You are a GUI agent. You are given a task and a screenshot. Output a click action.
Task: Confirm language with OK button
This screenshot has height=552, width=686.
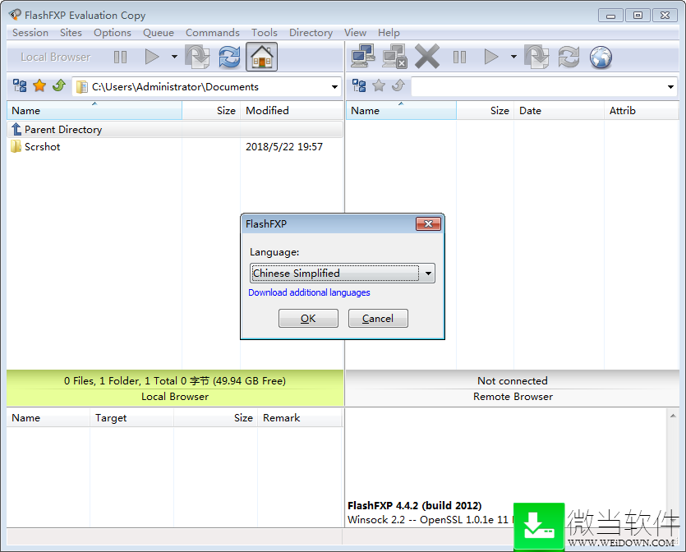pos(308,319)
